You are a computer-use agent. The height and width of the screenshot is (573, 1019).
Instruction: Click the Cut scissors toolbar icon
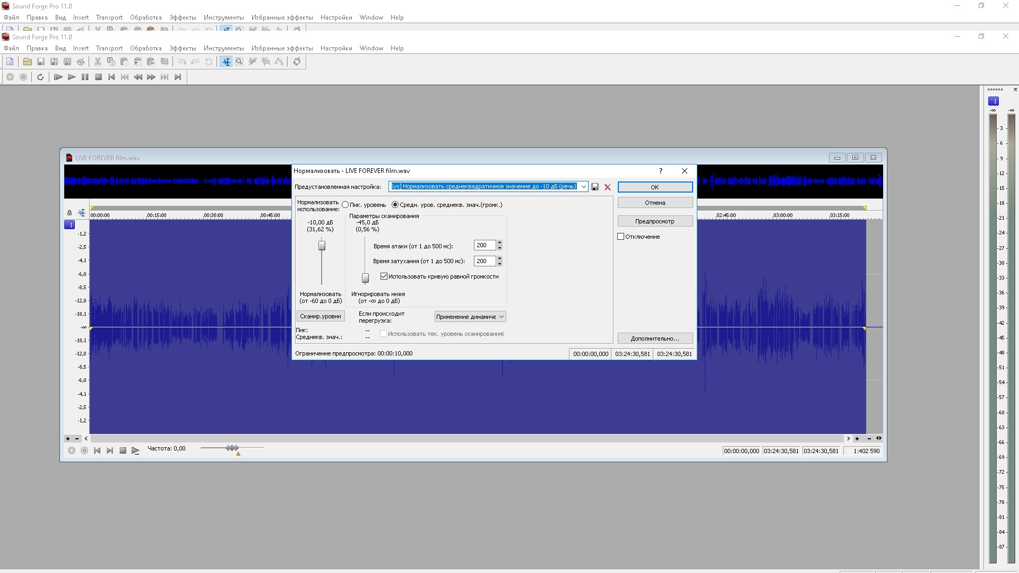98,62
